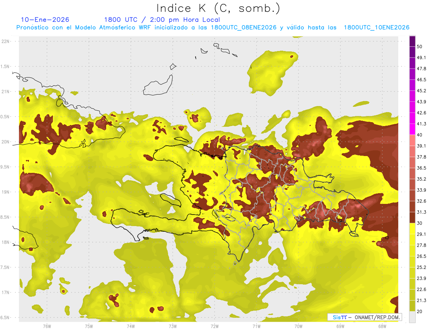Click the Sismet ONAMET/REP.DOM. credit box
The height and width of the screenshot is (331, 429).
pos(365,317)
